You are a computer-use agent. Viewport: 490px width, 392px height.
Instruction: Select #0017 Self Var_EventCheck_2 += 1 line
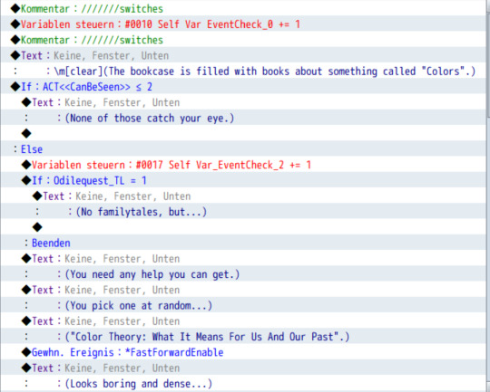tap(243, 165)
